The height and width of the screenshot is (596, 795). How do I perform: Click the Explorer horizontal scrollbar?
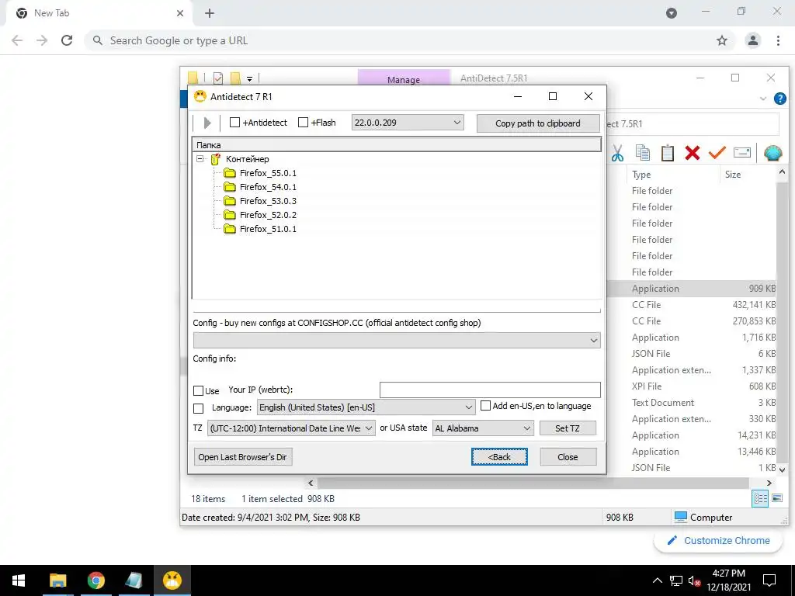(533, 483)
